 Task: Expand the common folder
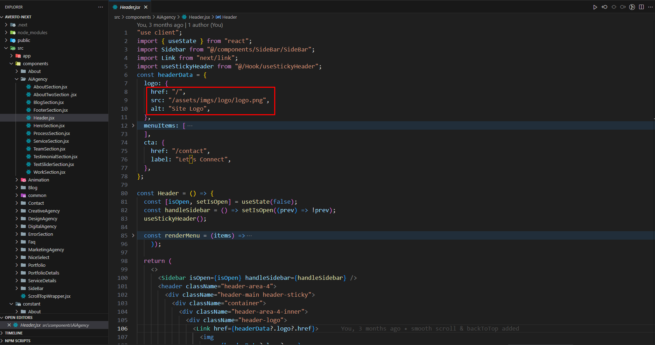coord(17,195)
